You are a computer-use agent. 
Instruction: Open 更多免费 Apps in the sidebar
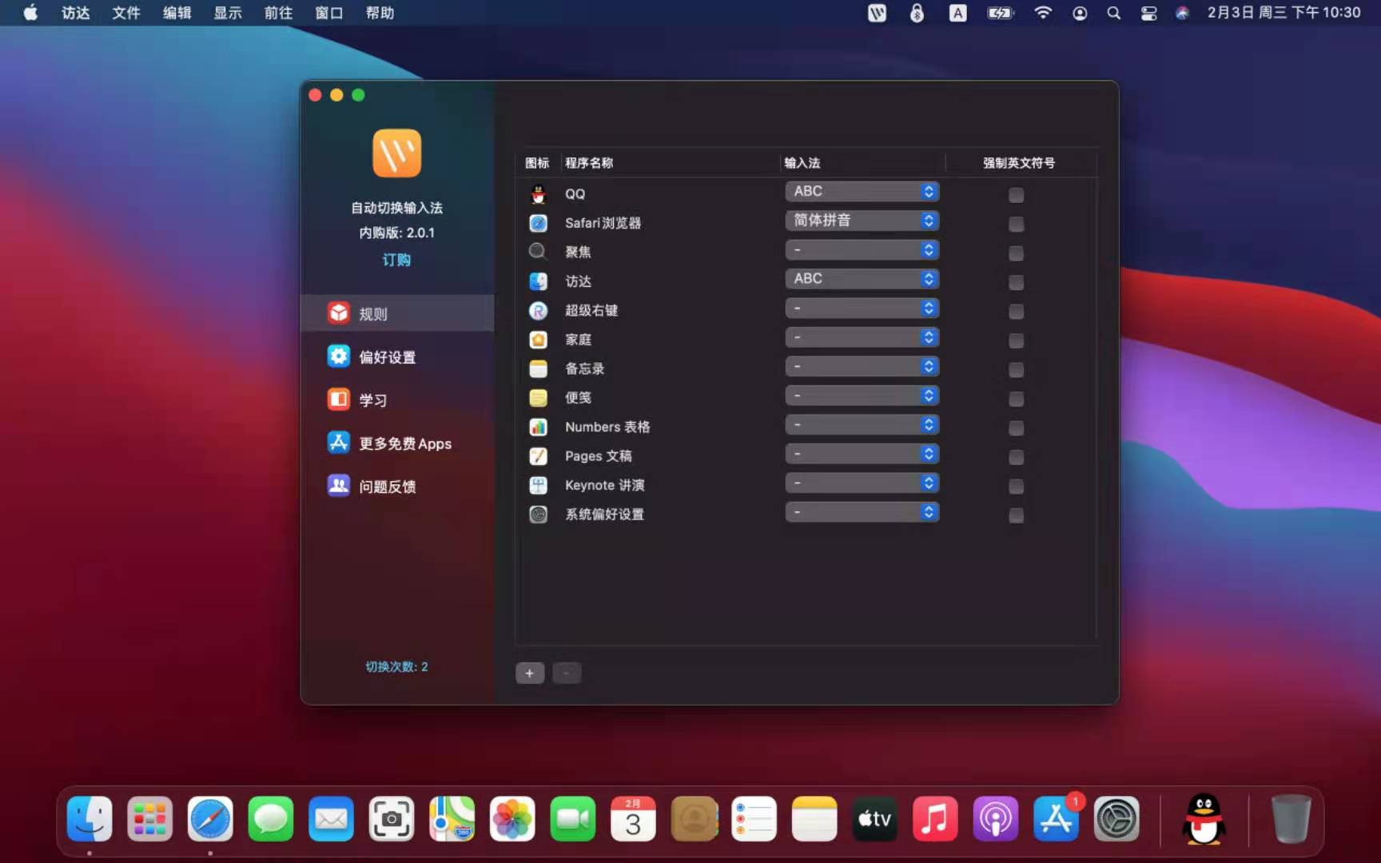pyautogui.click(x=405, y=443)
